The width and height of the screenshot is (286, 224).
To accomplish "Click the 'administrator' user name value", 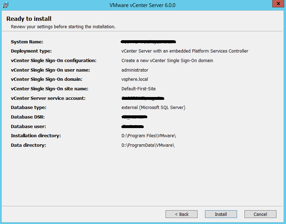I will (135, 70).
